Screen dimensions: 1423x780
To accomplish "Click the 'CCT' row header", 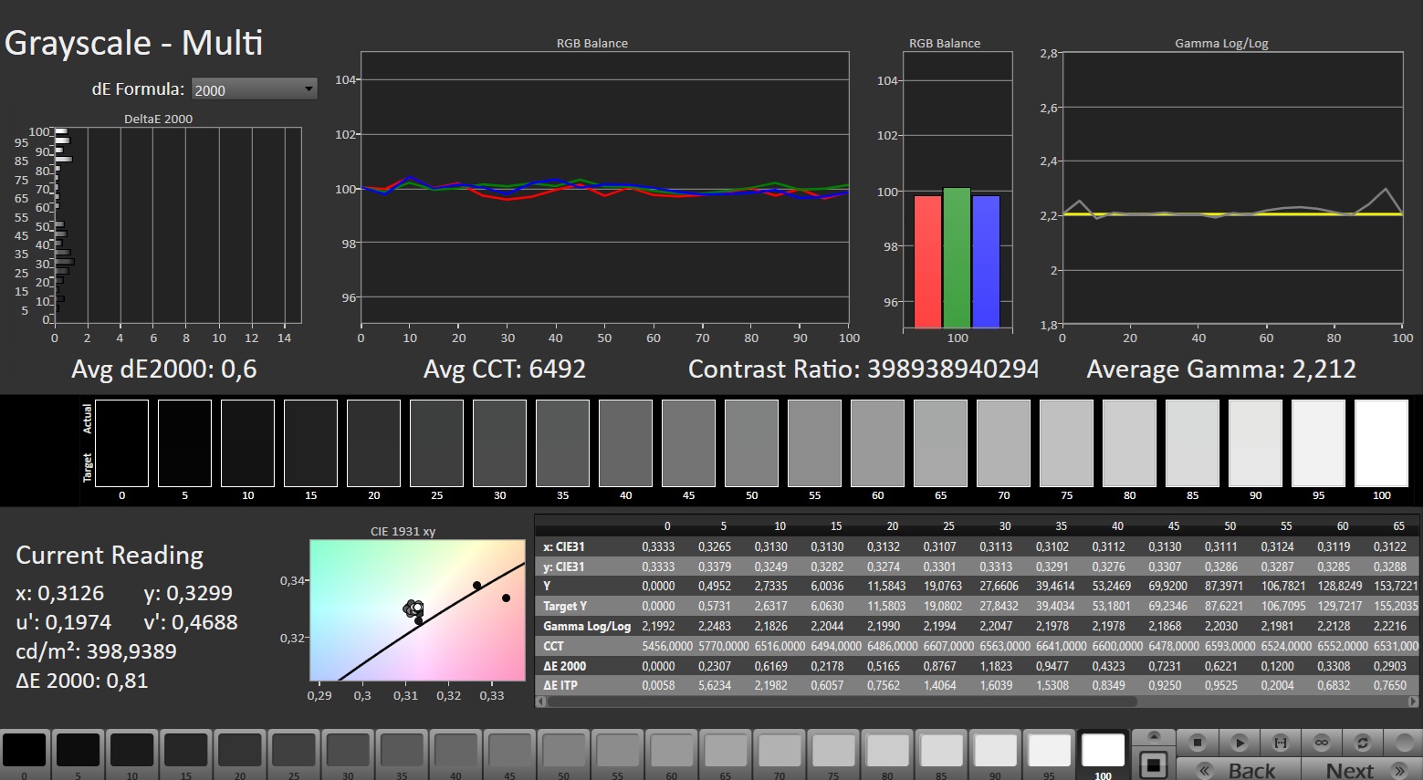I will click(x=553, y=646).
